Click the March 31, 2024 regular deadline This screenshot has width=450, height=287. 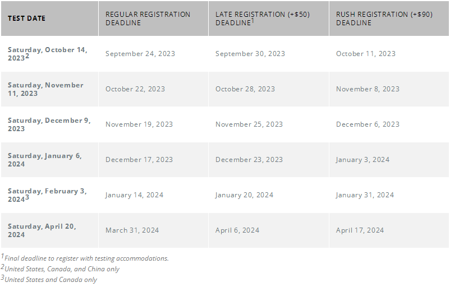[132, 230]
